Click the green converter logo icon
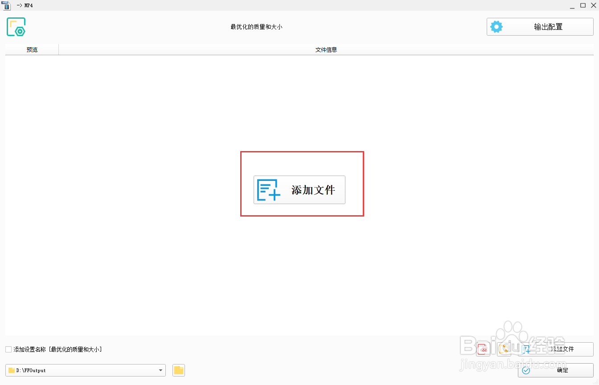This screenshot has height=385, width=599. point(16,26)
